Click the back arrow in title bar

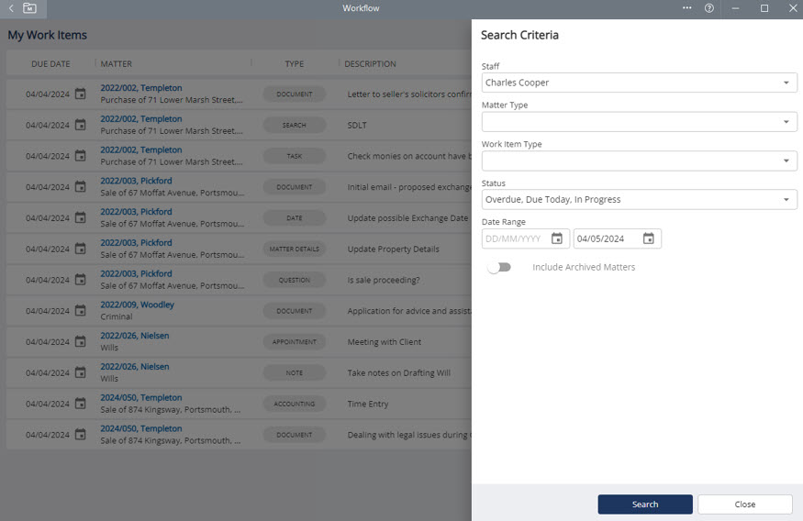tap(10, 8)
